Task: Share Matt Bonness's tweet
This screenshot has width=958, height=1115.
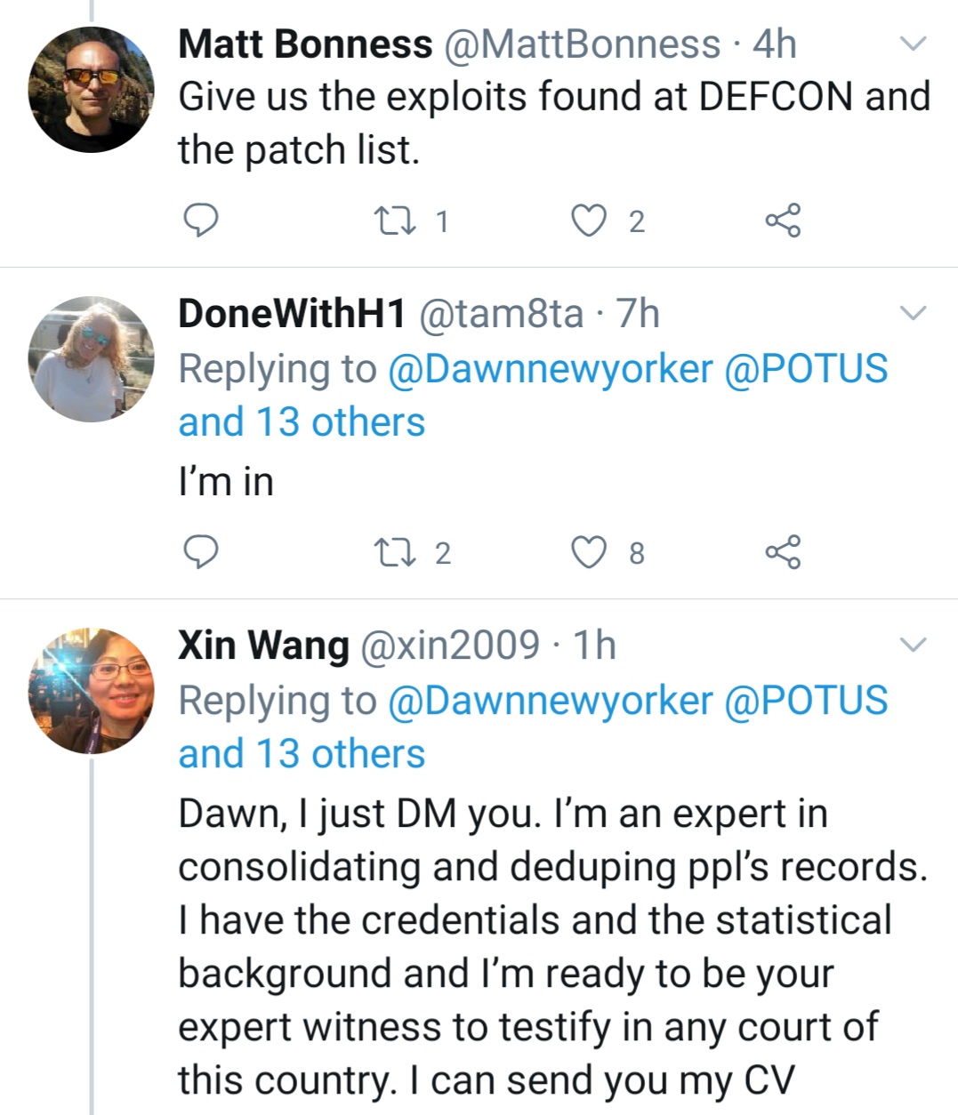Action: coord(783,220)
